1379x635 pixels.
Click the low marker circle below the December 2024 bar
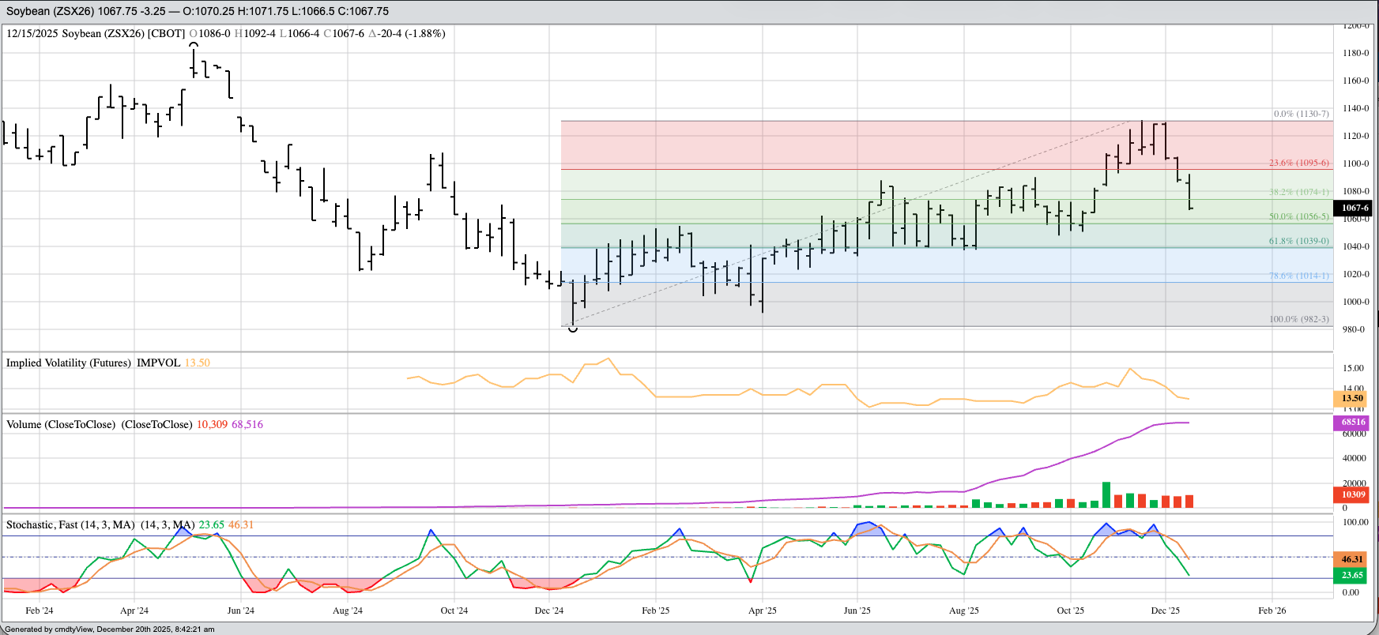tap(573, 329)
